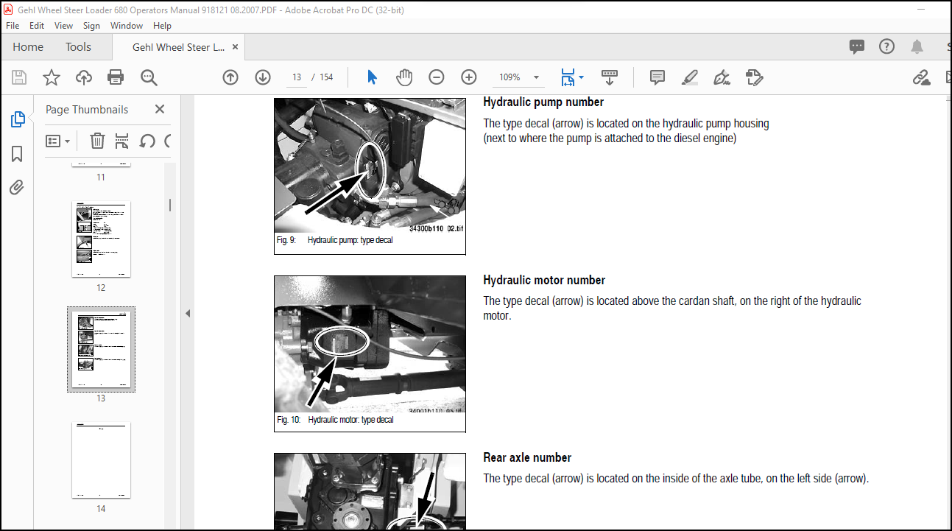The height and width of the screenshot is (531, 952).
Task: Click the hydraulic pump photo figure
Action: click(x=370, y=166)
